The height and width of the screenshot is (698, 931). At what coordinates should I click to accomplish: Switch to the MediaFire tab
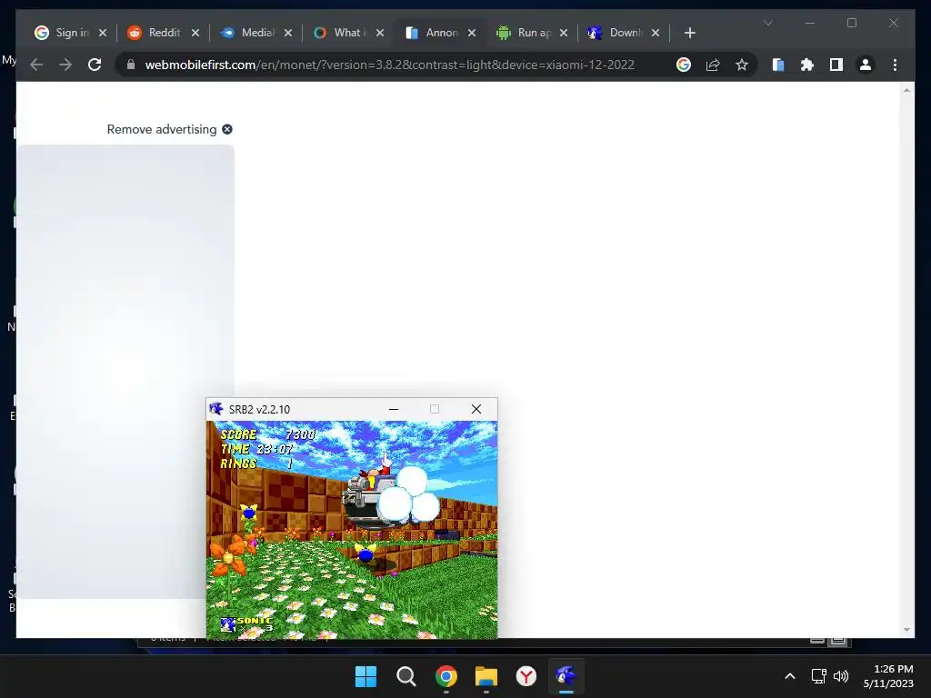(x=248, y=33)
